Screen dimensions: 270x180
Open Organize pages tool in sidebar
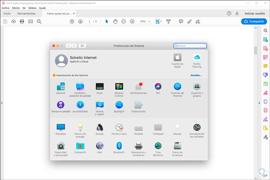265,57
